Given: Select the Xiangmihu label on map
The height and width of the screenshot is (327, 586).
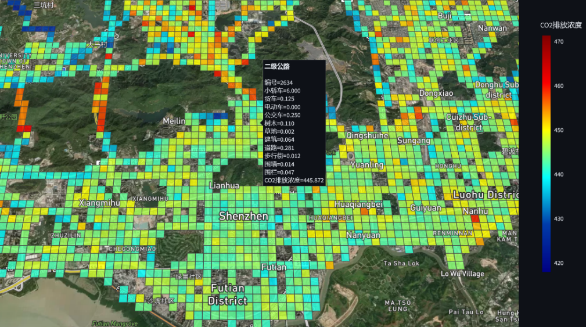Looking at the screenshot, I should coord(100,203).
